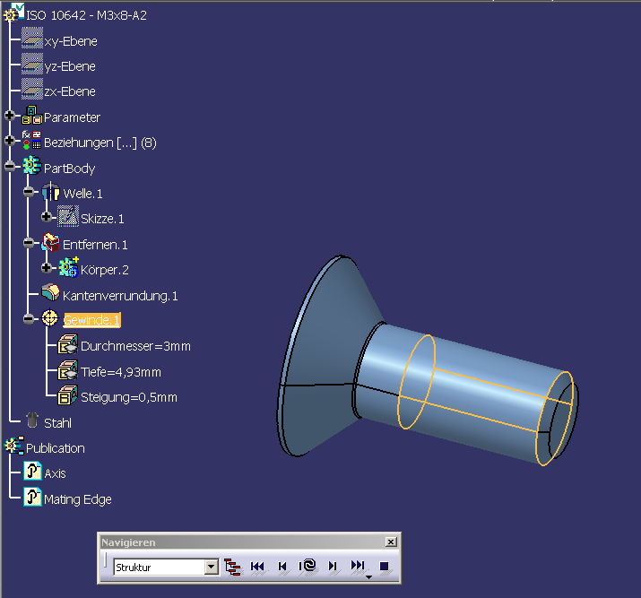641x598 pixels.
Task: Click the Beziehungen relations icon
Action: [32, 140]
